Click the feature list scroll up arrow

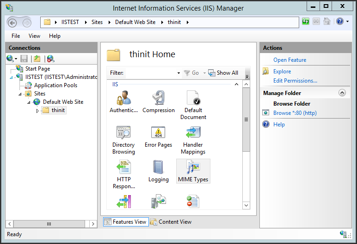246,84
